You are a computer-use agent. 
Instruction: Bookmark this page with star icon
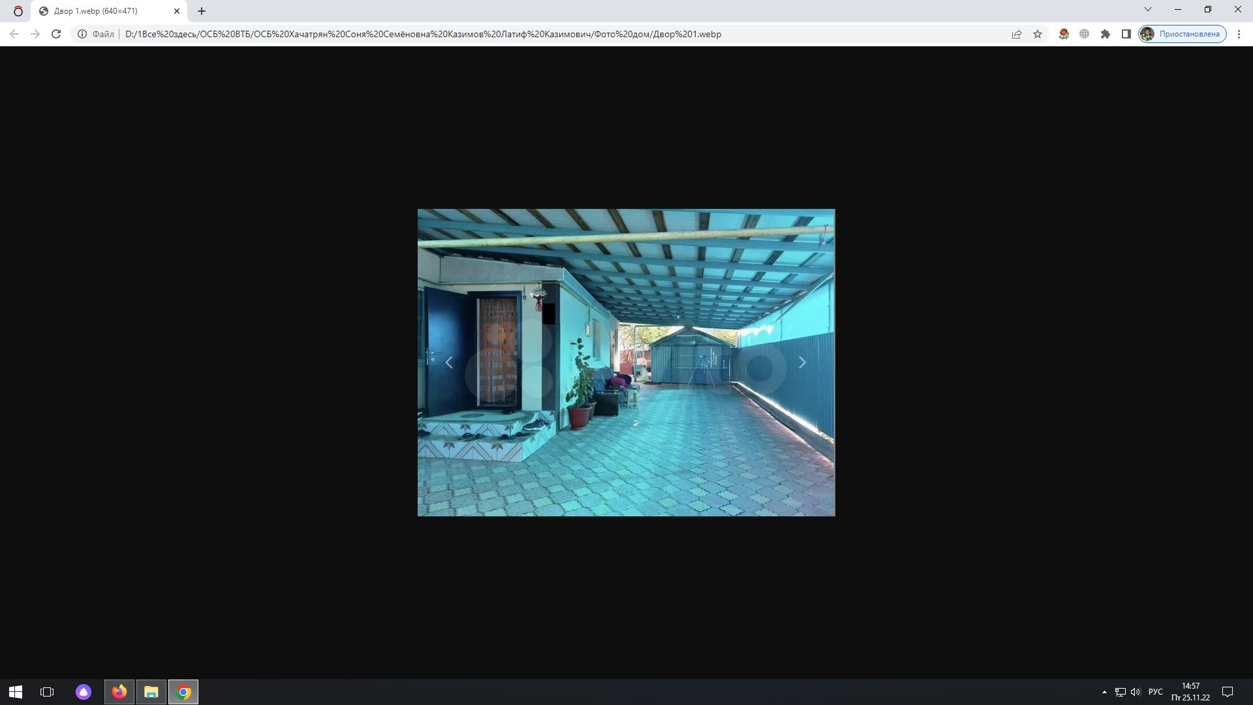click(1038, 34)
